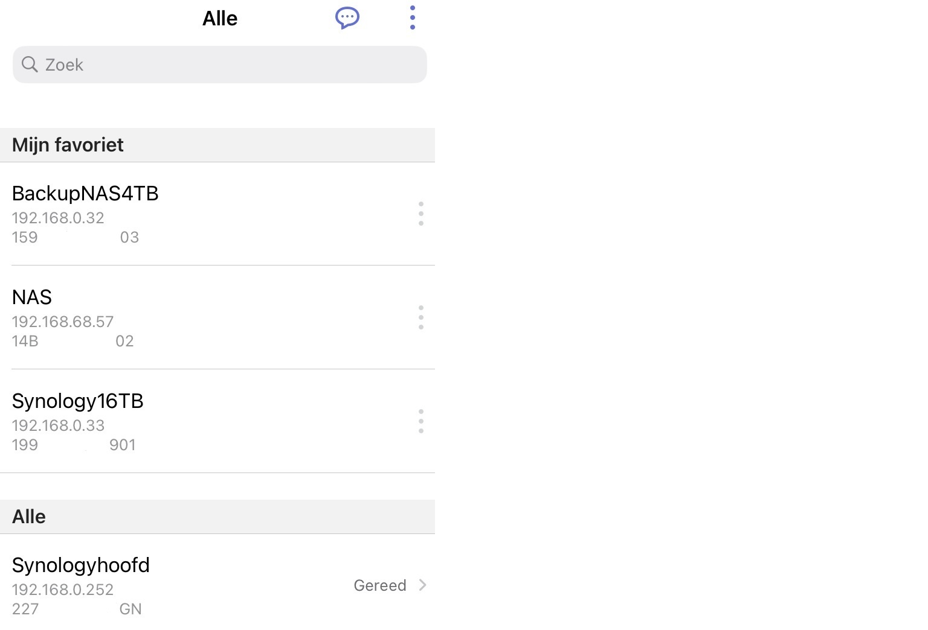Expand the Synologyhoofd chevron arrow
This screenshot has width=928, height=630.
(x=423, y=585)
